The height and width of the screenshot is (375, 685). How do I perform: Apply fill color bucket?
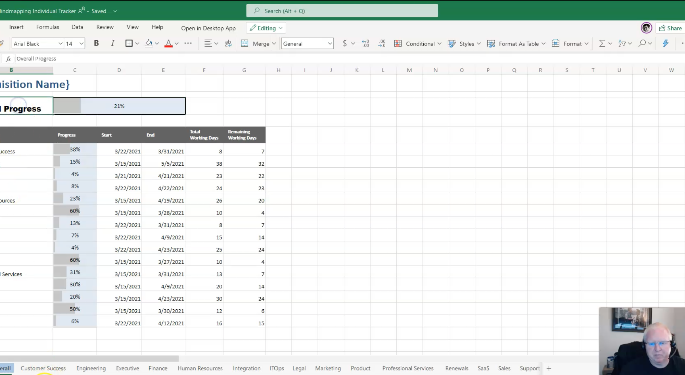149,43
